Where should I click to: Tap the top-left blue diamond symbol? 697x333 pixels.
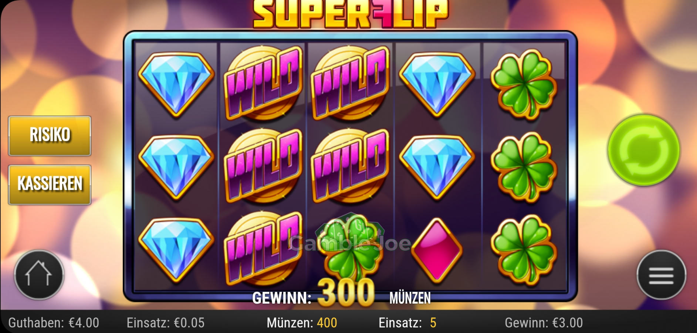(x=176, y=84)
